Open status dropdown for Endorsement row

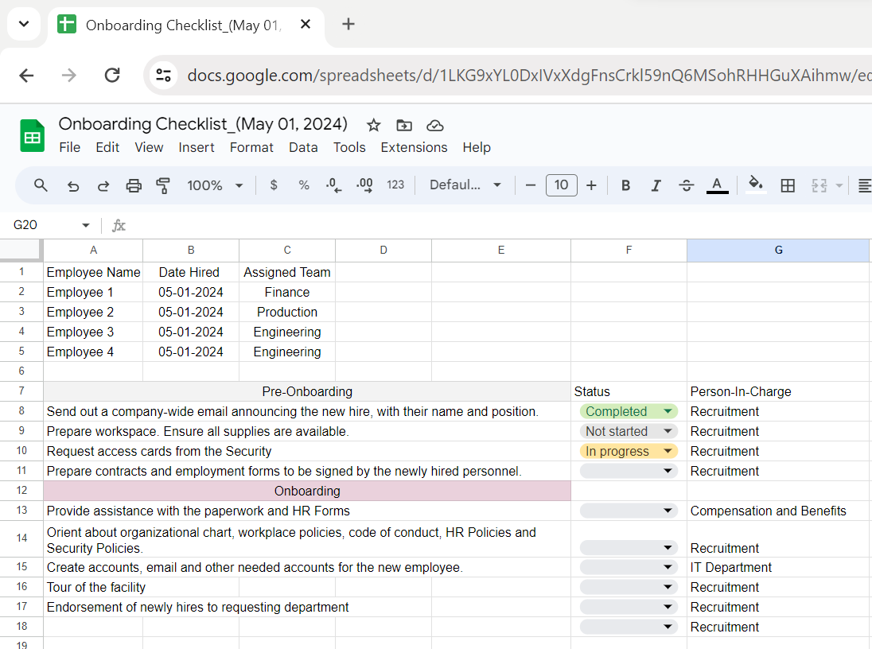[x=629, y=607]
